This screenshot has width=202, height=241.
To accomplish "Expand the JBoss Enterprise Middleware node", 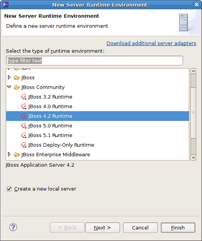I will (9, 154).
